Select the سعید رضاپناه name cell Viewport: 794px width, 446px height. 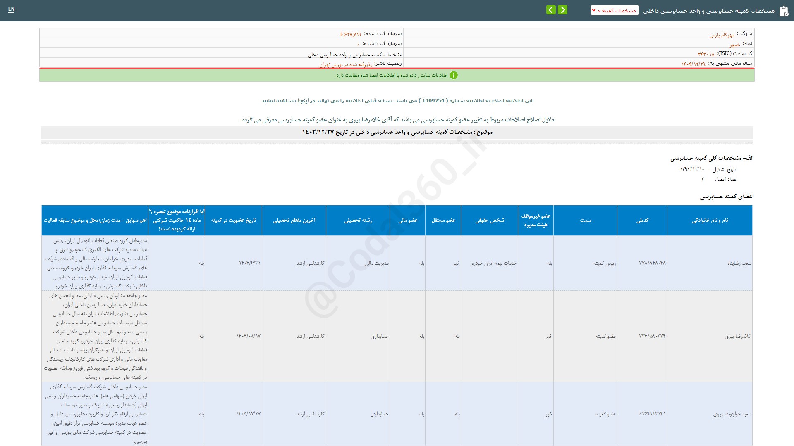[739, 263]
